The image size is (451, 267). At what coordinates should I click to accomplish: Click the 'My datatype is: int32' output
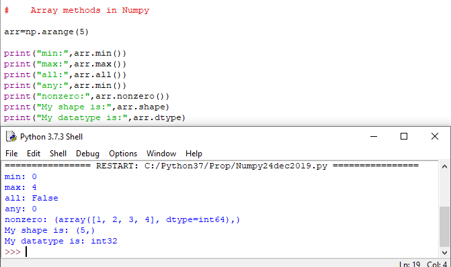[x=61, y=241]
